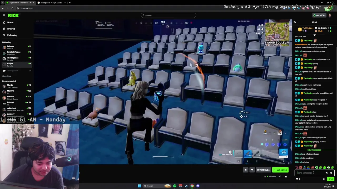This screenshot has height=189, width=337.
Task: Open Spotify from the taskbar
Action: [x=175, y=186]
